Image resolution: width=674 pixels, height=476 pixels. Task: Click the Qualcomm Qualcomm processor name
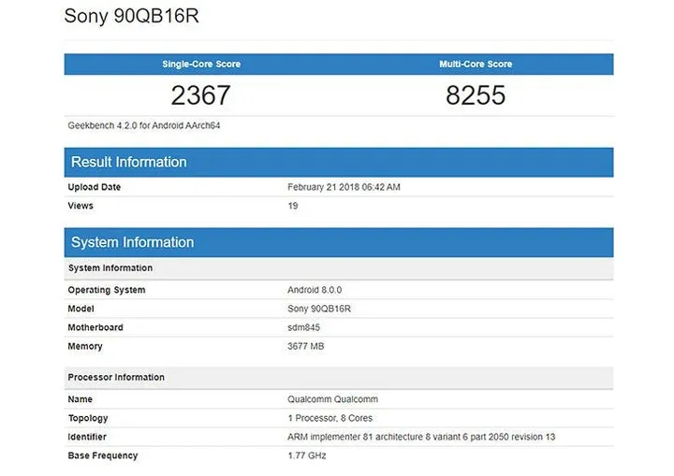click(332, 399)
